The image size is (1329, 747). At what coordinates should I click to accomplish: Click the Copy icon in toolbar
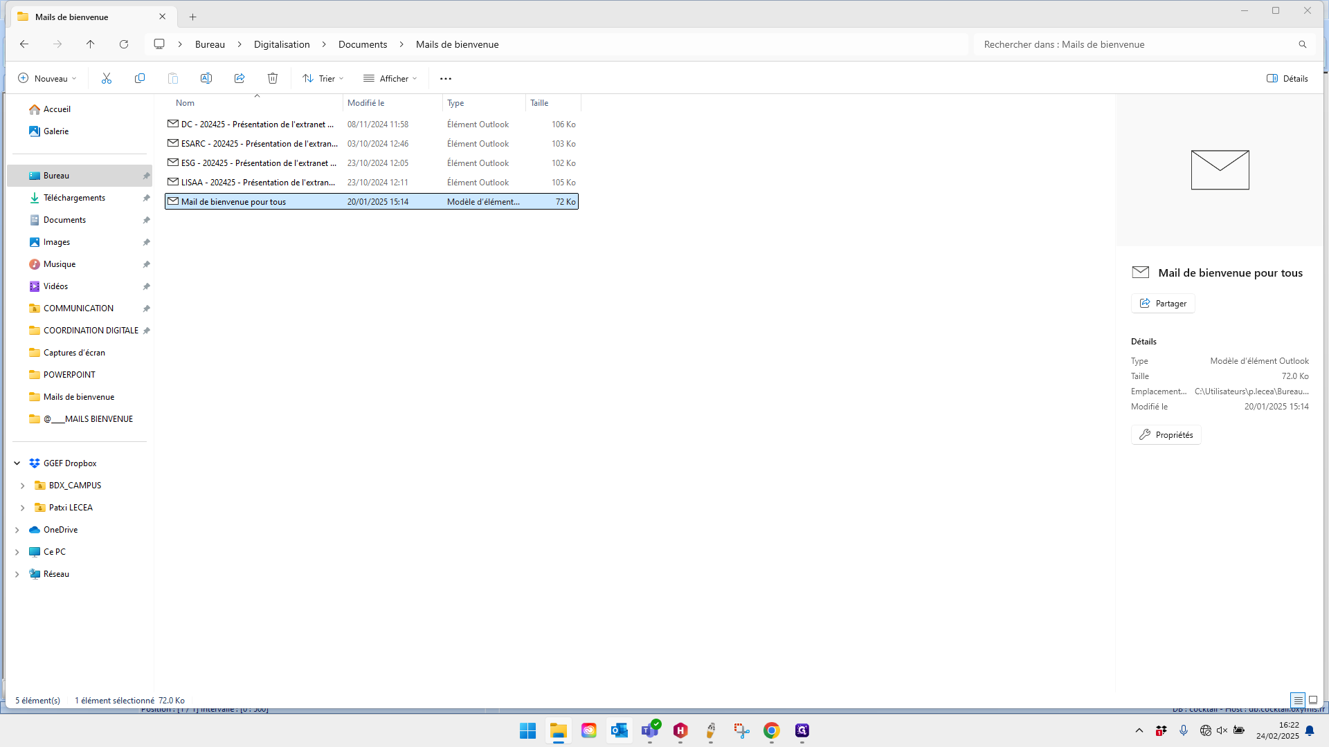140,78
